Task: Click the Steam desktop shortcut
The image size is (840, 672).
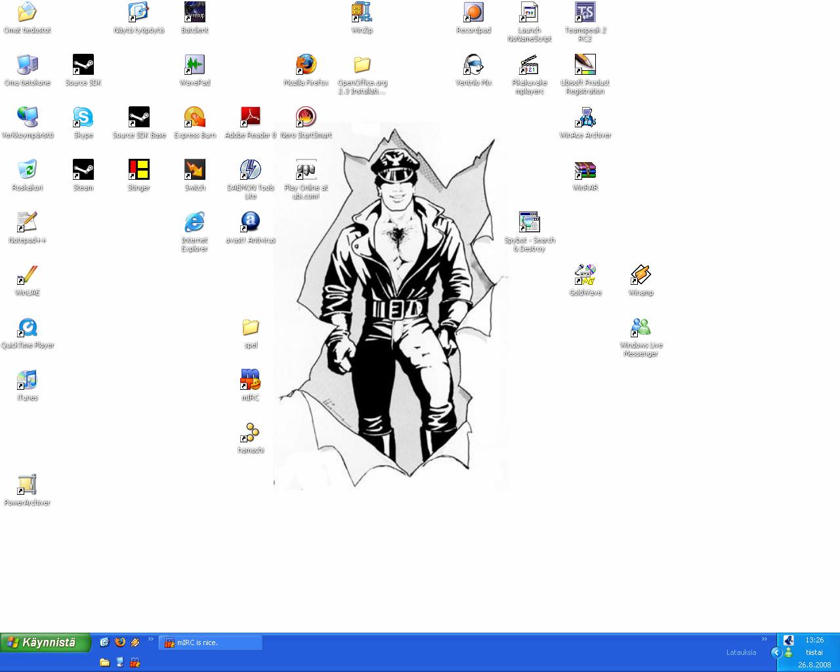Action: point(83,175)
